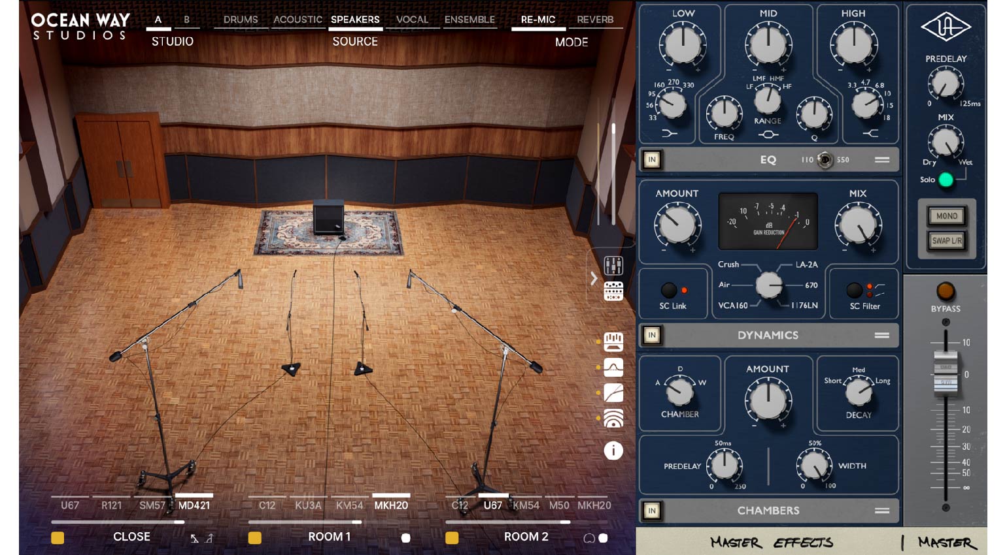The image size is (1007, 555).
Task: Click the MONO button
Action: tap(946, 215)
